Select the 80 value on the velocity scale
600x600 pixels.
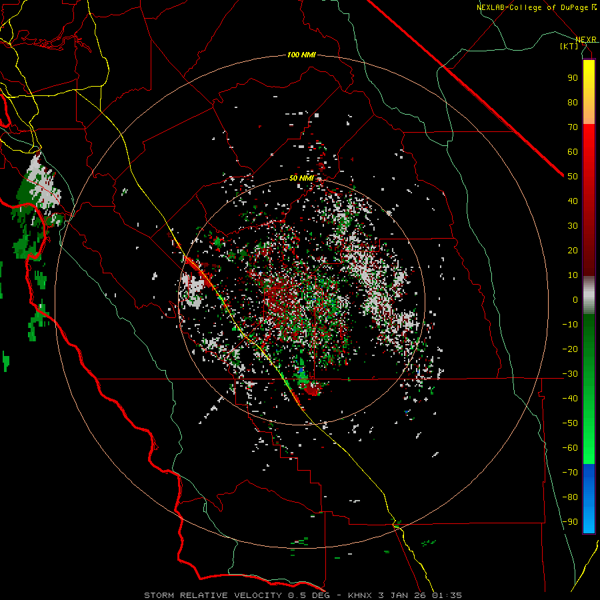pos(573,102)
